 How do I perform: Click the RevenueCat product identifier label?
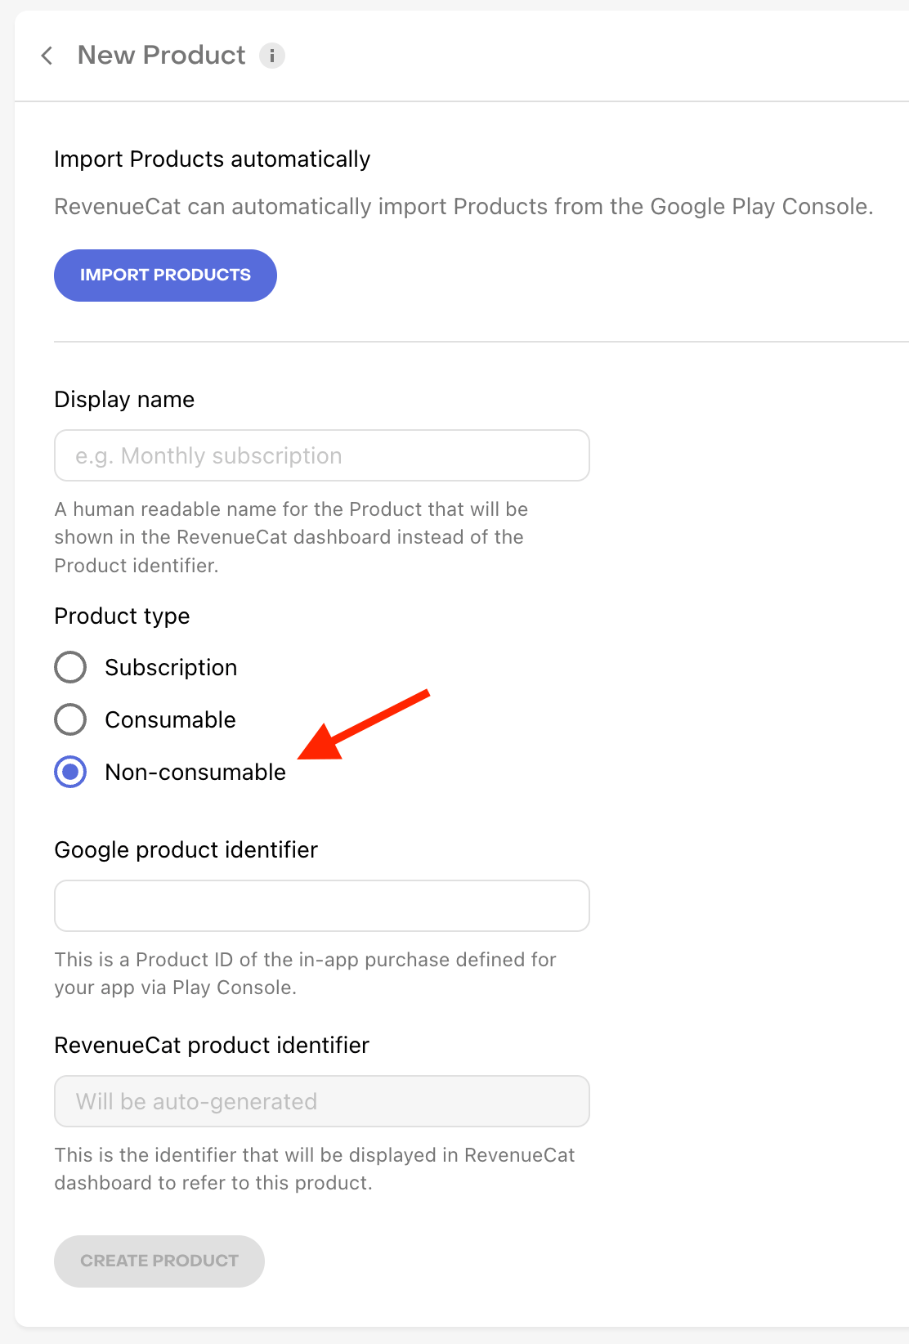pyautogui.click(x=212, y=1045)
